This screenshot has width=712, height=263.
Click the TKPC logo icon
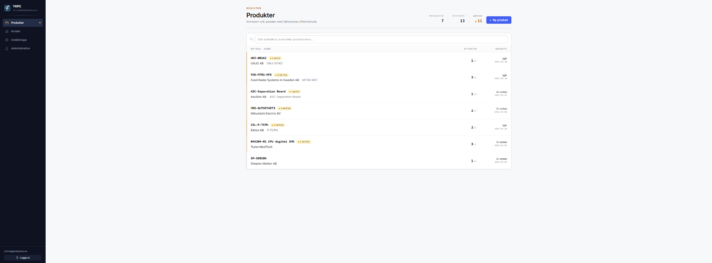(x=7, y=8)
